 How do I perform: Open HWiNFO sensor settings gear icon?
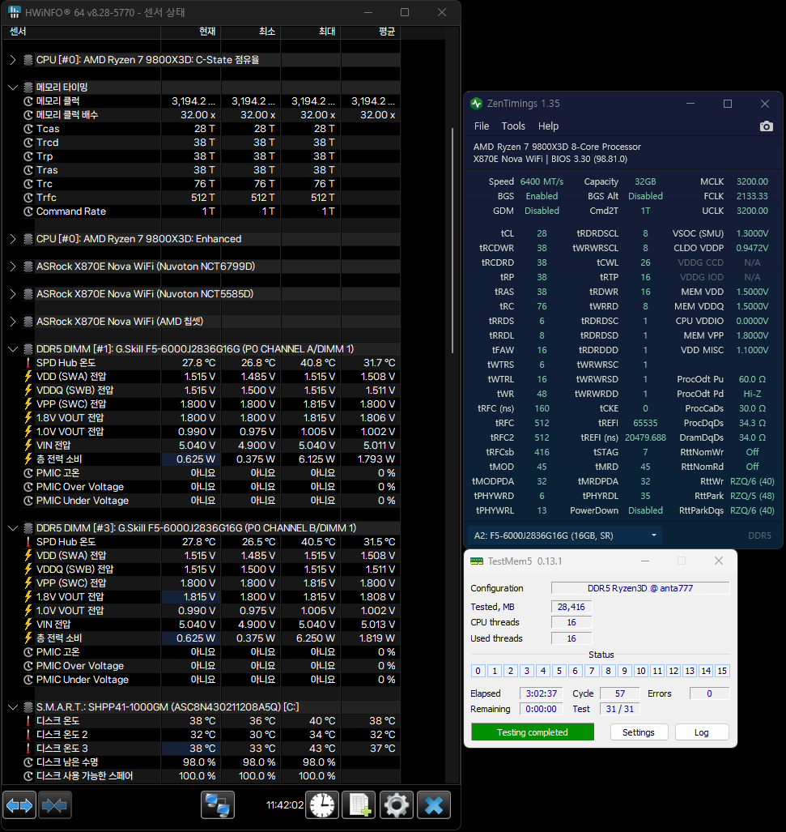pos(396,805)
